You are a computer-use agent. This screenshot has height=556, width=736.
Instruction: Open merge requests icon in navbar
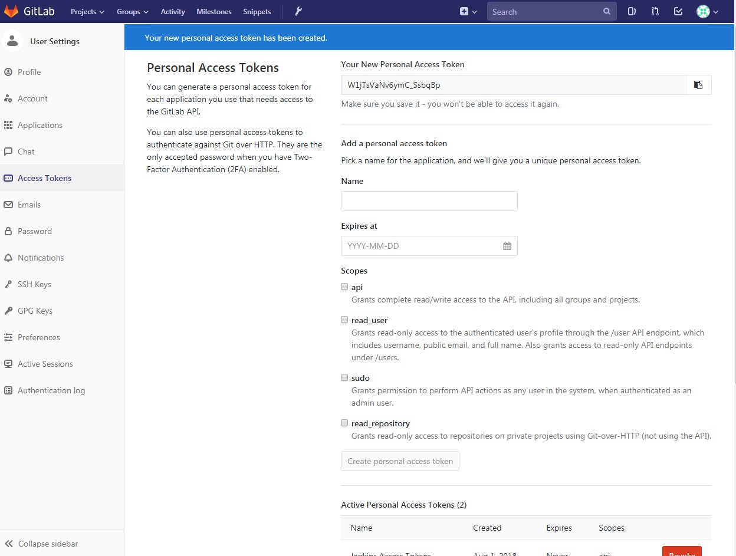(x=655, y=11)
